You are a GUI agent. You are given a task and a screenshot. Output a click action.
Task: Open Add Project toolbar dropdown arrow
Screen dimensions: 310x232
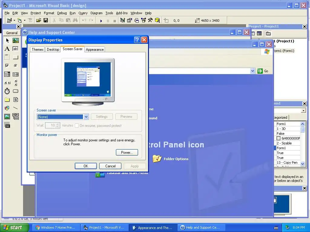14,20
